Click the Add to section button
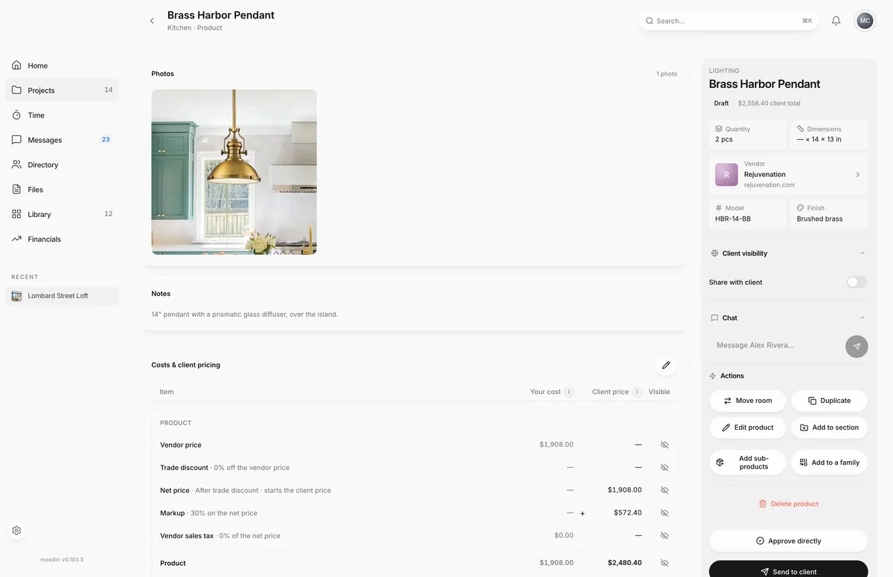Screen dimensions: 893x577 tap(829, 428)
